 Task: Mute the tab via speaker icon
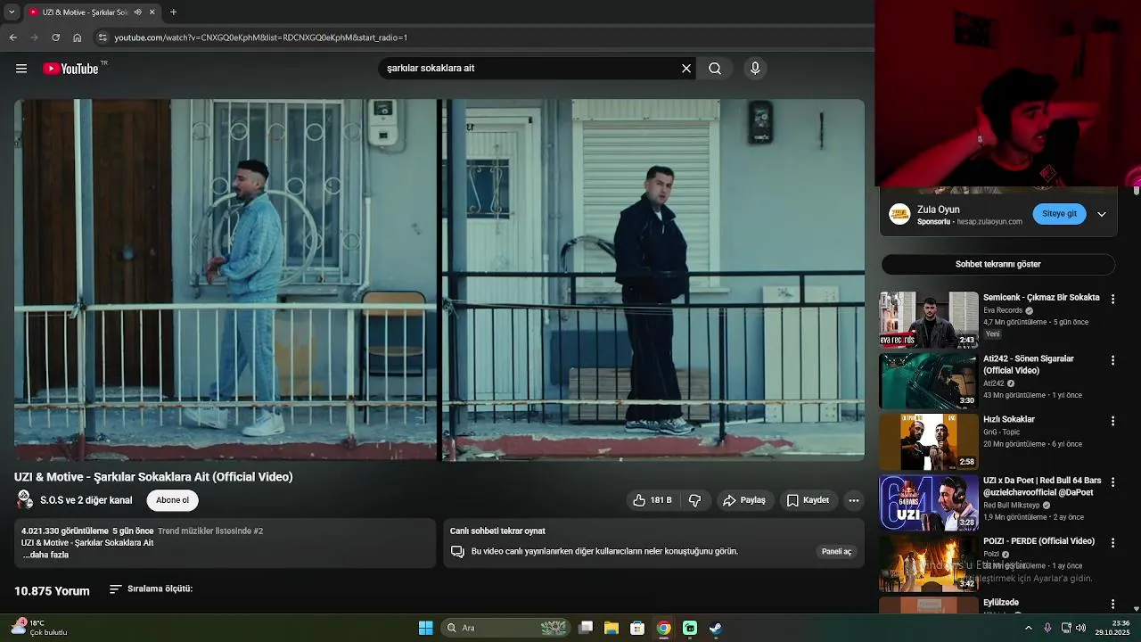137,12
